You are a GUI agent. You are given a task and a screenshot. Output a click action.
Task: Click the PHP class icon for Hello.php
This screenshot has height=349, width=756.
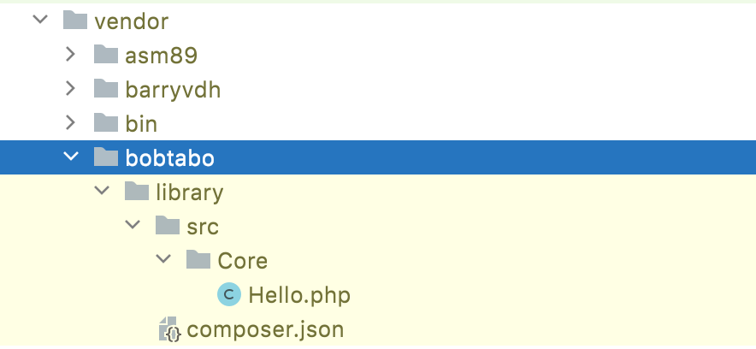[229, 295]
